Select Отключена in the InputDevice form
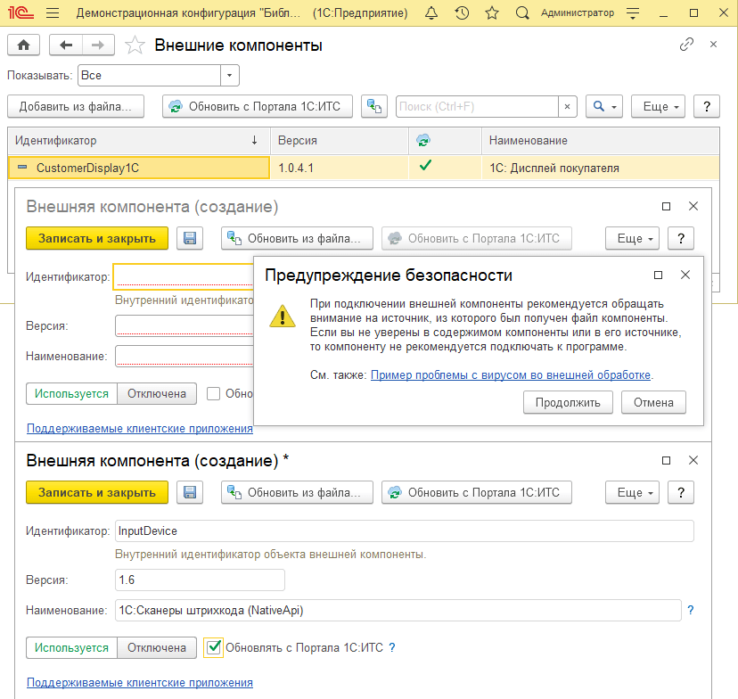 pos(157,647)
